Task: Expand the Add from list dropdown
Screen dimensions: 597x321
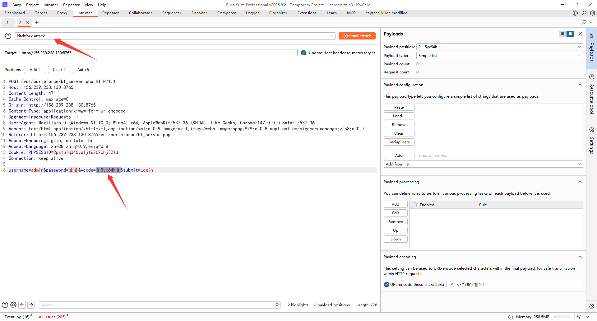Action: (483, 164)
